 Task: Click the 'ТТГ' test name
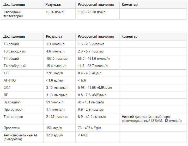pyautogui.click(x=7, y=73)
